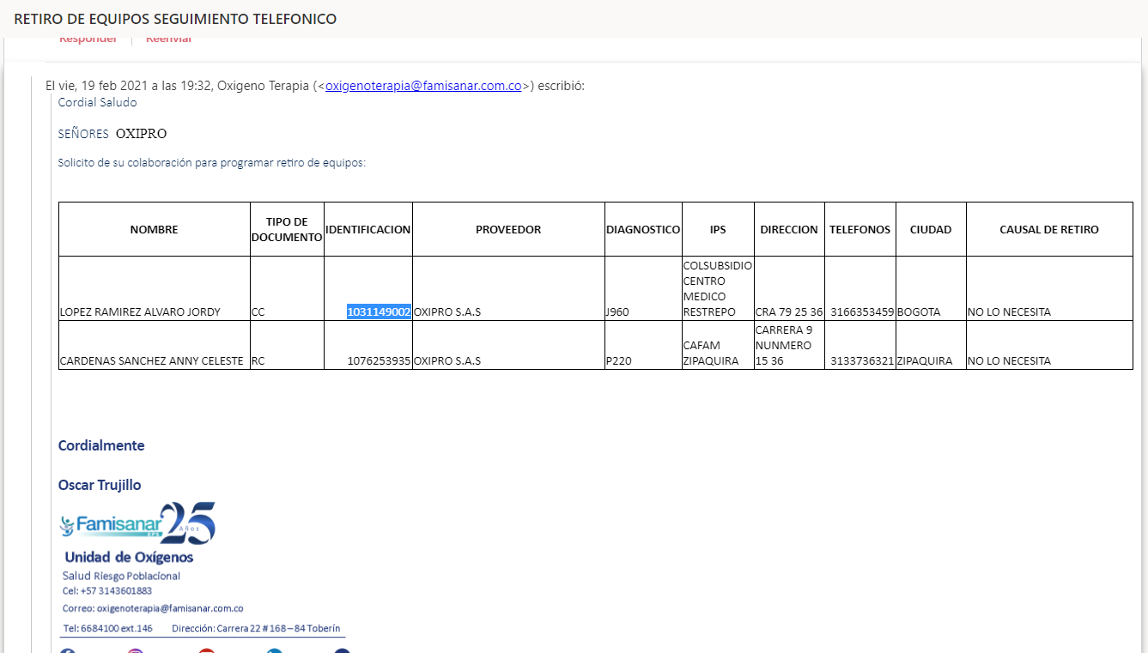The width and height of the screenshot is (1148, 653).
Task: Click the TELEFONOS column header
Action: tap(859, 230)
